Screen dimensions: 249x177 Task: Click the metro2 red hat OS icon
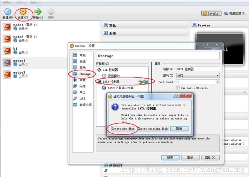coord(7,74)
